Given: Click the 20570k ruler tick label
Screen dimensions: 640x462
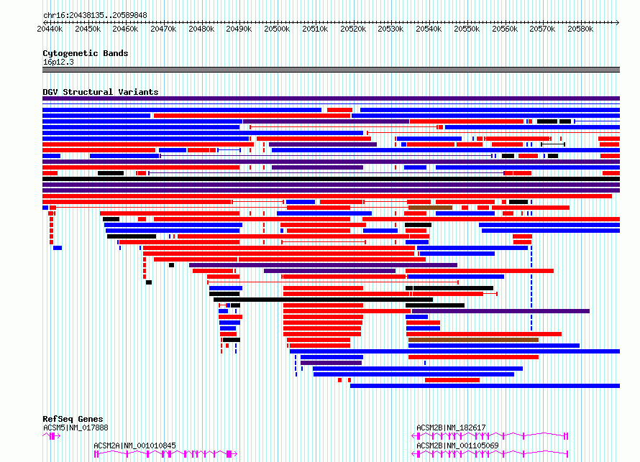Looking at the screenshot, I should pos(542,29).
